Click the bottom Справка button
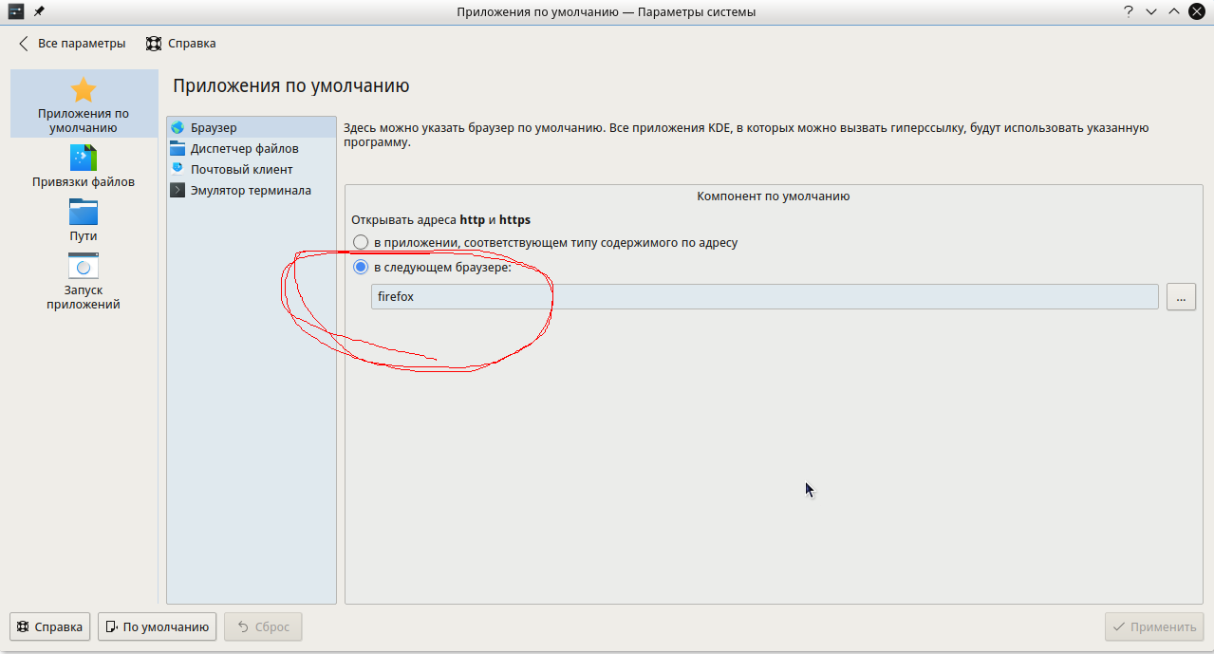 [x=50, y=626]
